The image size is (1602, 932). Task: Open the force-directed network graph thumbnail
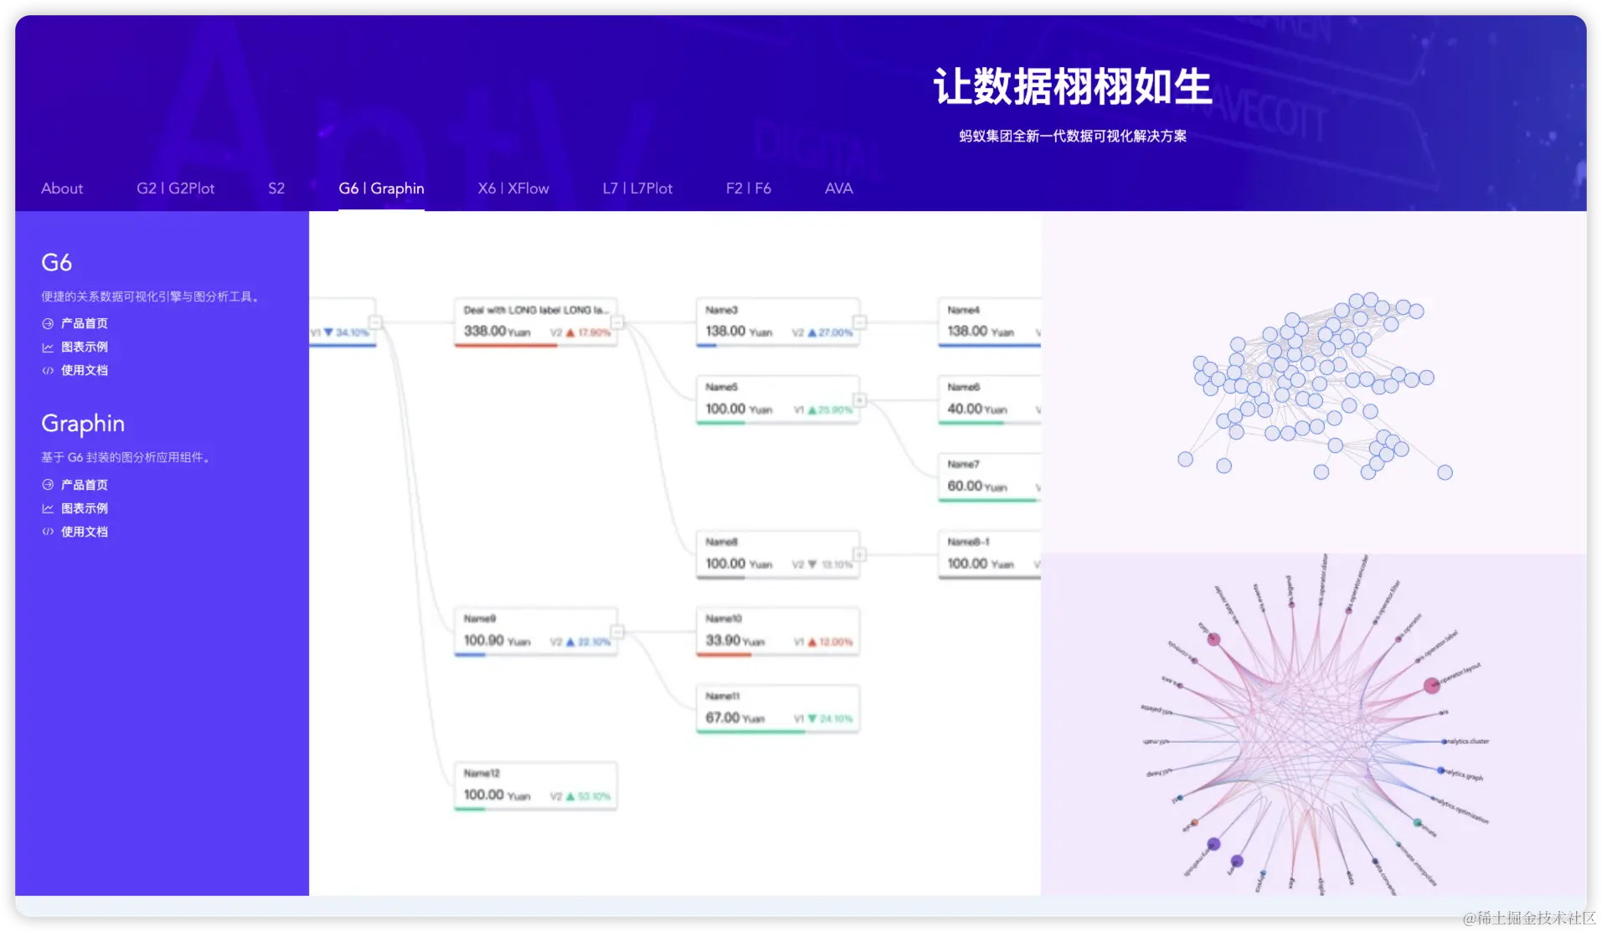(1313, 382)
